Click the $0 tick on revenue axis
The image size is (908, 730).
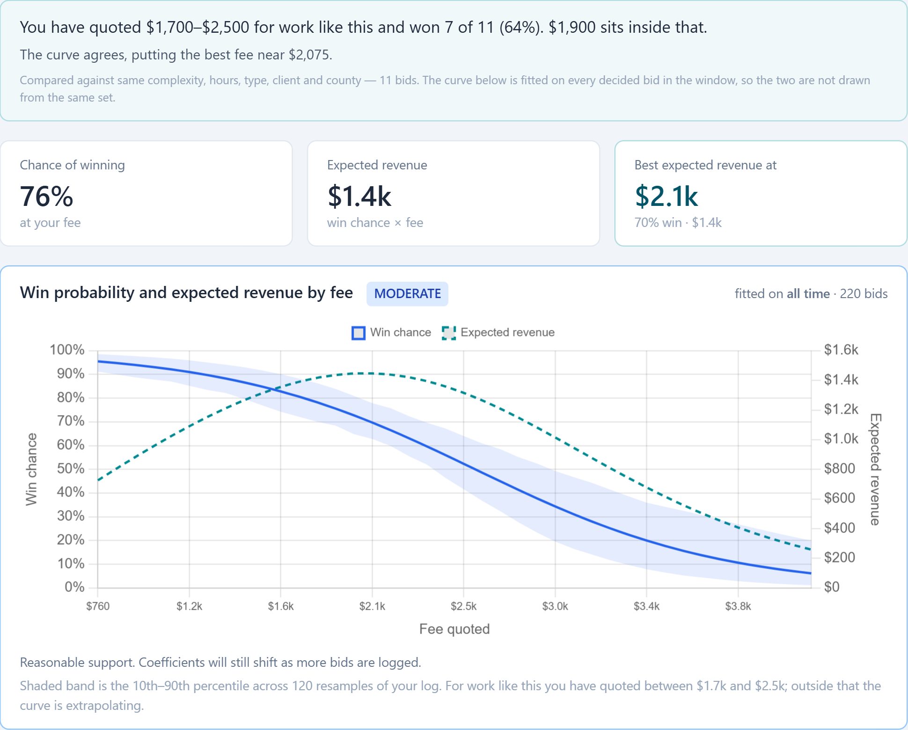832,587
